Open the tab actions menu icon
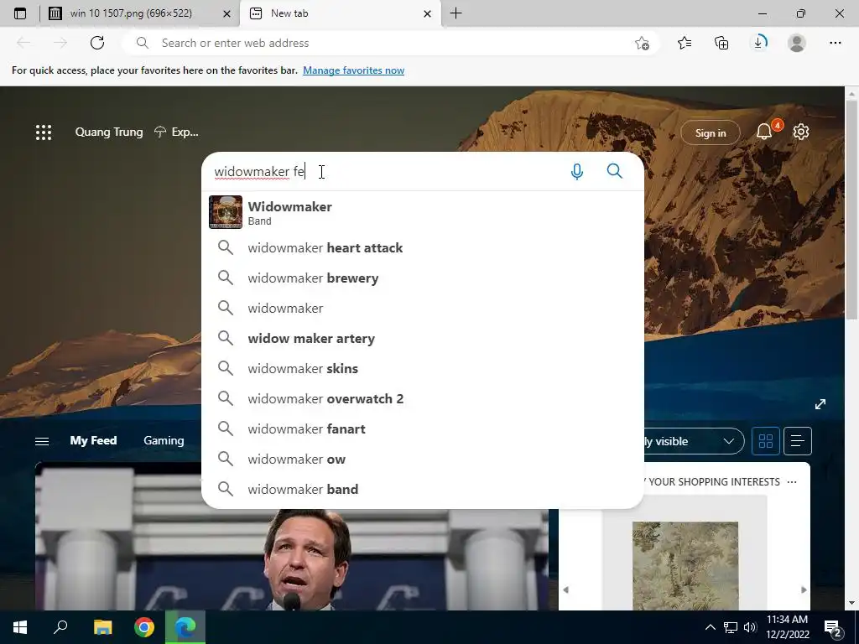859x644 pixels. (x=20, y=13)
